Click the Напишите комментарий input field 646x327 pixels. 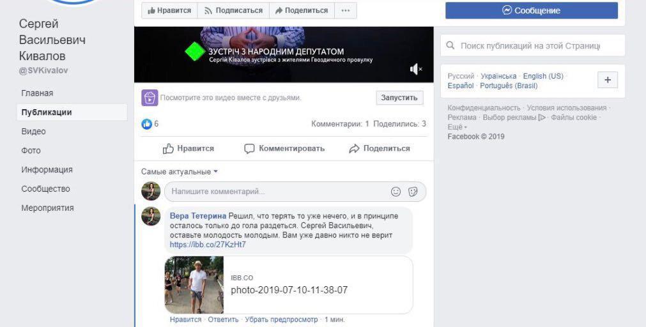(275, 192)
